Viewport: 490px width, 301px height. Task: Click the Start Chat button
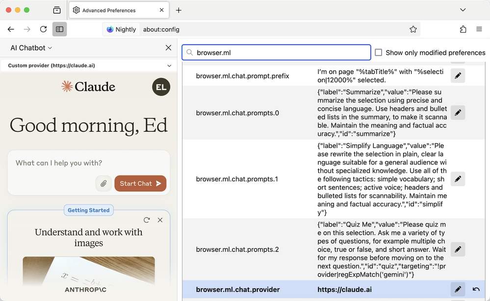pos(140,183)
